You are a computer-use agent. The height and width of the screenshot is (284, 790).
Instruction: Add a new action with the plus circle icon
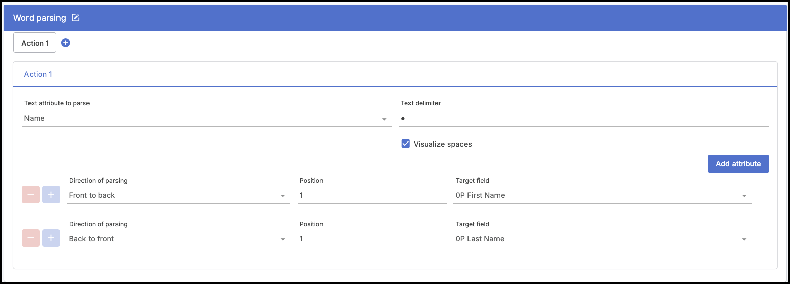point(65,43)
